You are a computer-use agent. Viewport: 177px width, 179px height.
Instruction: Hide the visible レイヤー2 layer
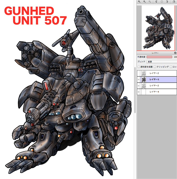pos(138,86)
